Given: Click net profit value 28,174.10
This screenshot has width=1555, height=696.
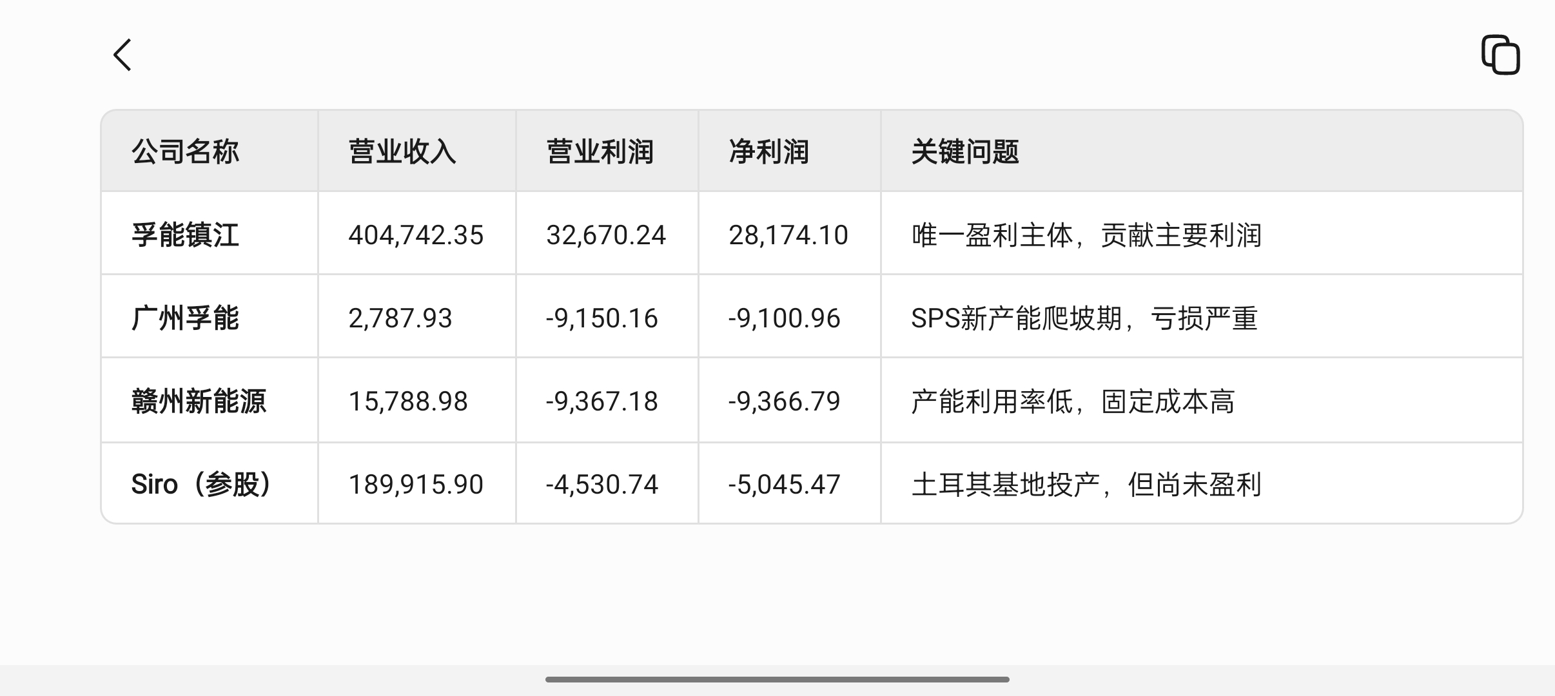Looking at the screenshot, I should tap(788, 235).
